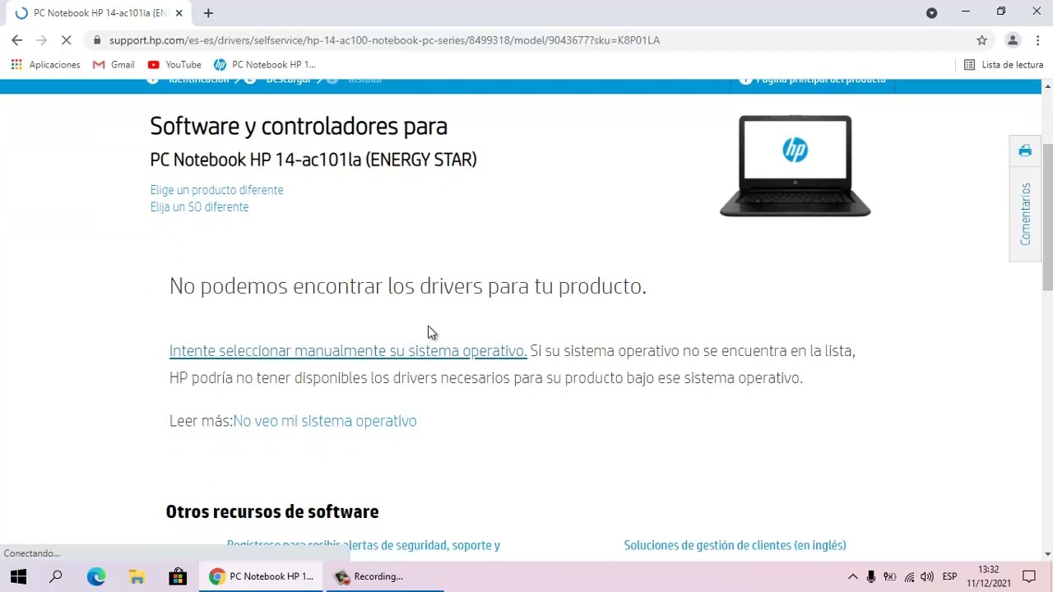Change ESP keyboard language input
This screenshot has width=1053, height=592.
[x=949, y=576]
